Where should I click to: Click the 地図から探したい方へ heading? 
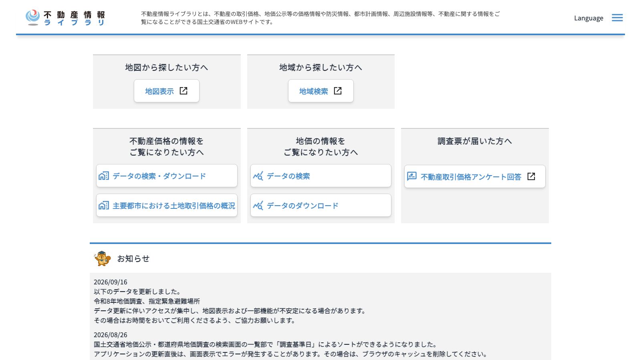pos(167,67)
